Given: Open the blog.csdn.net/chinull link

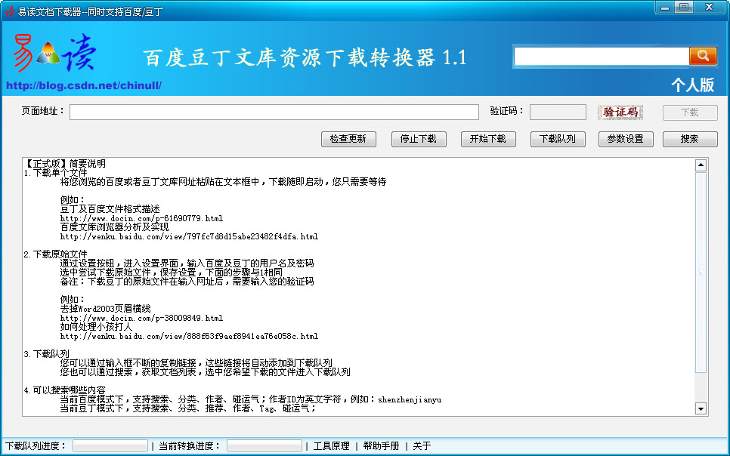Looking at the screenshot, I should click(84, 85).
